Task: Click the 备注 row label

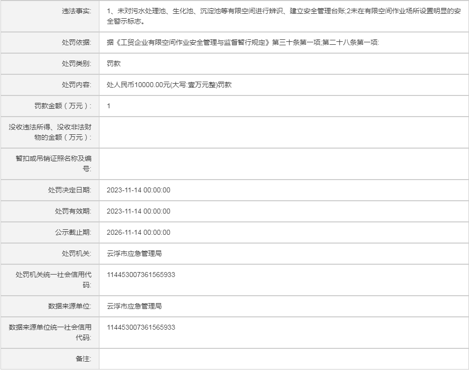Action: [x=83, y=359]
